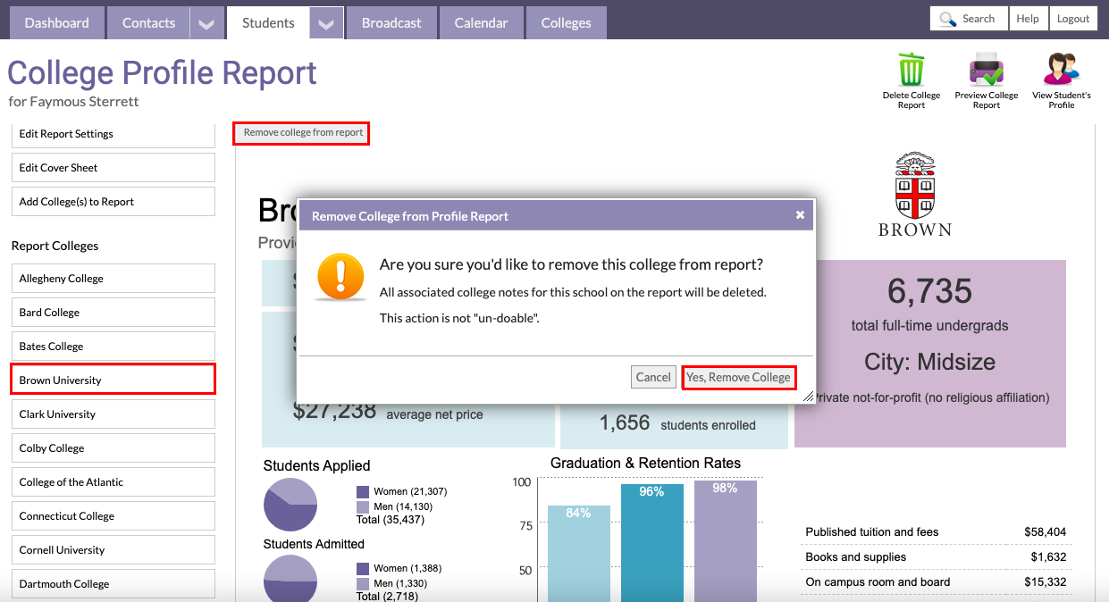Click the 98% bar in chart
The width and height of the screenshot is (1109, 602).
[x=726, y=541]
